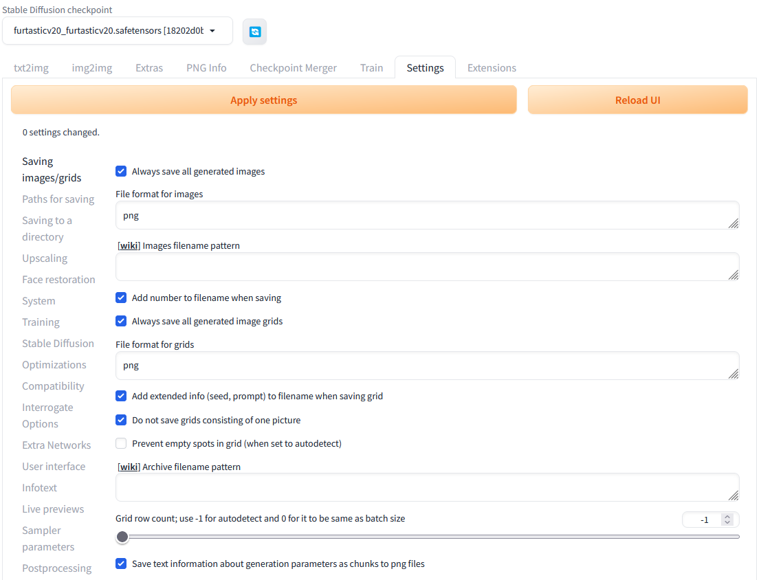Open User interface settings section
This screenshot has width=761, height=580.
54,467
